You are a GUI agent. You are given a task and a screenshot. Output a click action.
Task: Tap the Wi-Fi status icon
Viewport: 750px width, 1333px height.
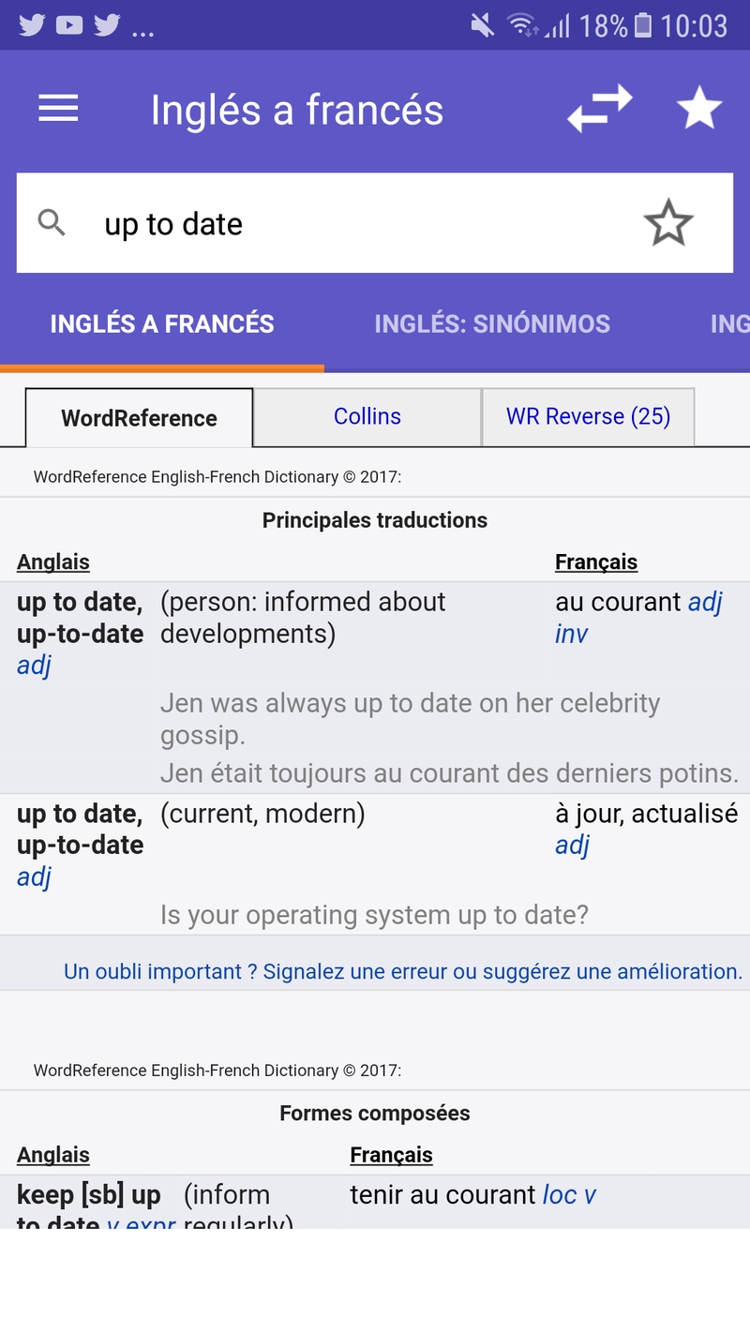(521, 25)
